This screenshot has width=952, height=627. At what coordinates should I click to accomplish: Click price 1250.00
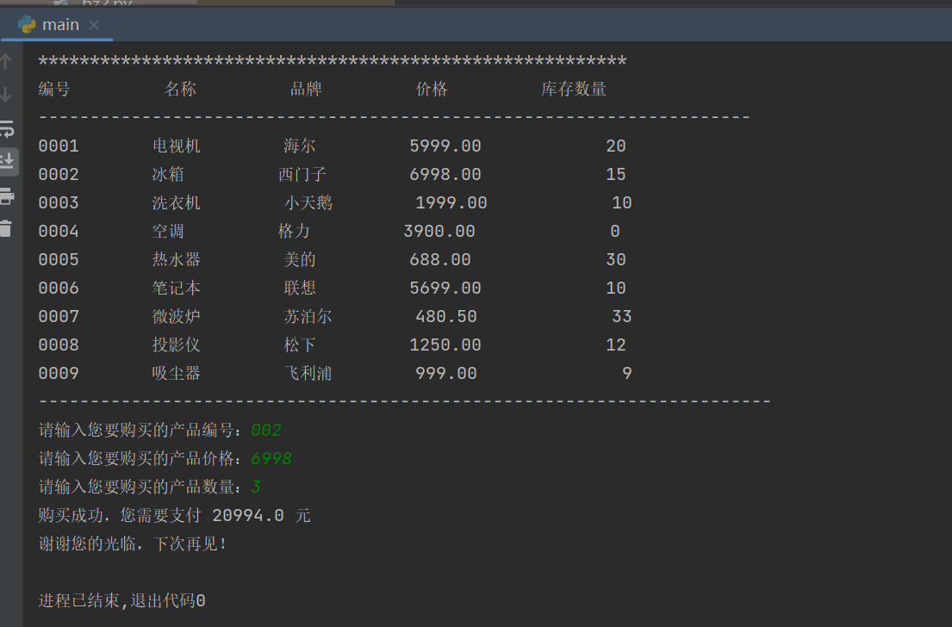click(x=445, y=345)
